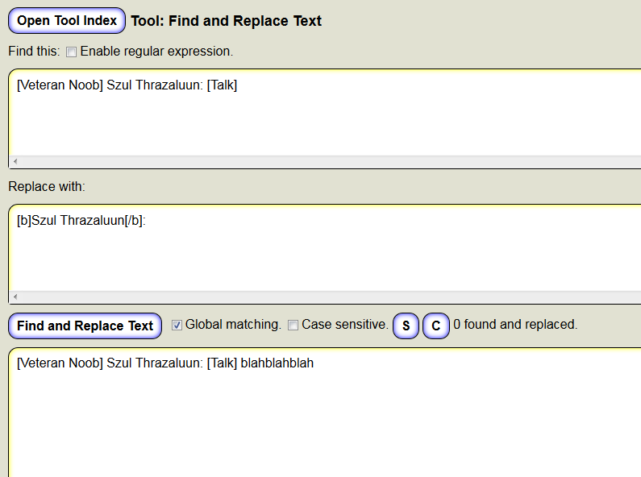Screen dimensions: 641x477
Task: Run the Find and Replace Text button
Action: click(85, 326)
